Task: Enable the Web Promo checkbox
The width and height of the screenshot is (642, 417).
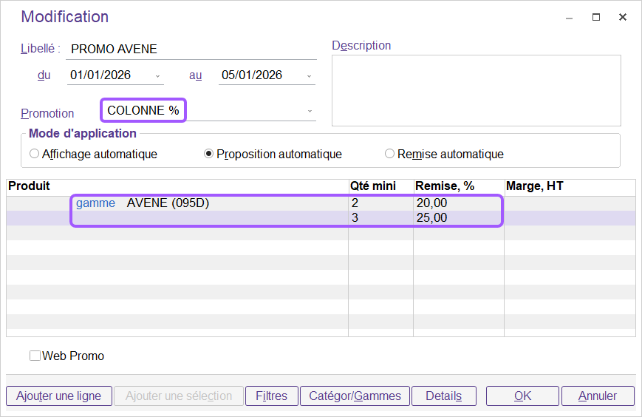Action: coord(35,356)
